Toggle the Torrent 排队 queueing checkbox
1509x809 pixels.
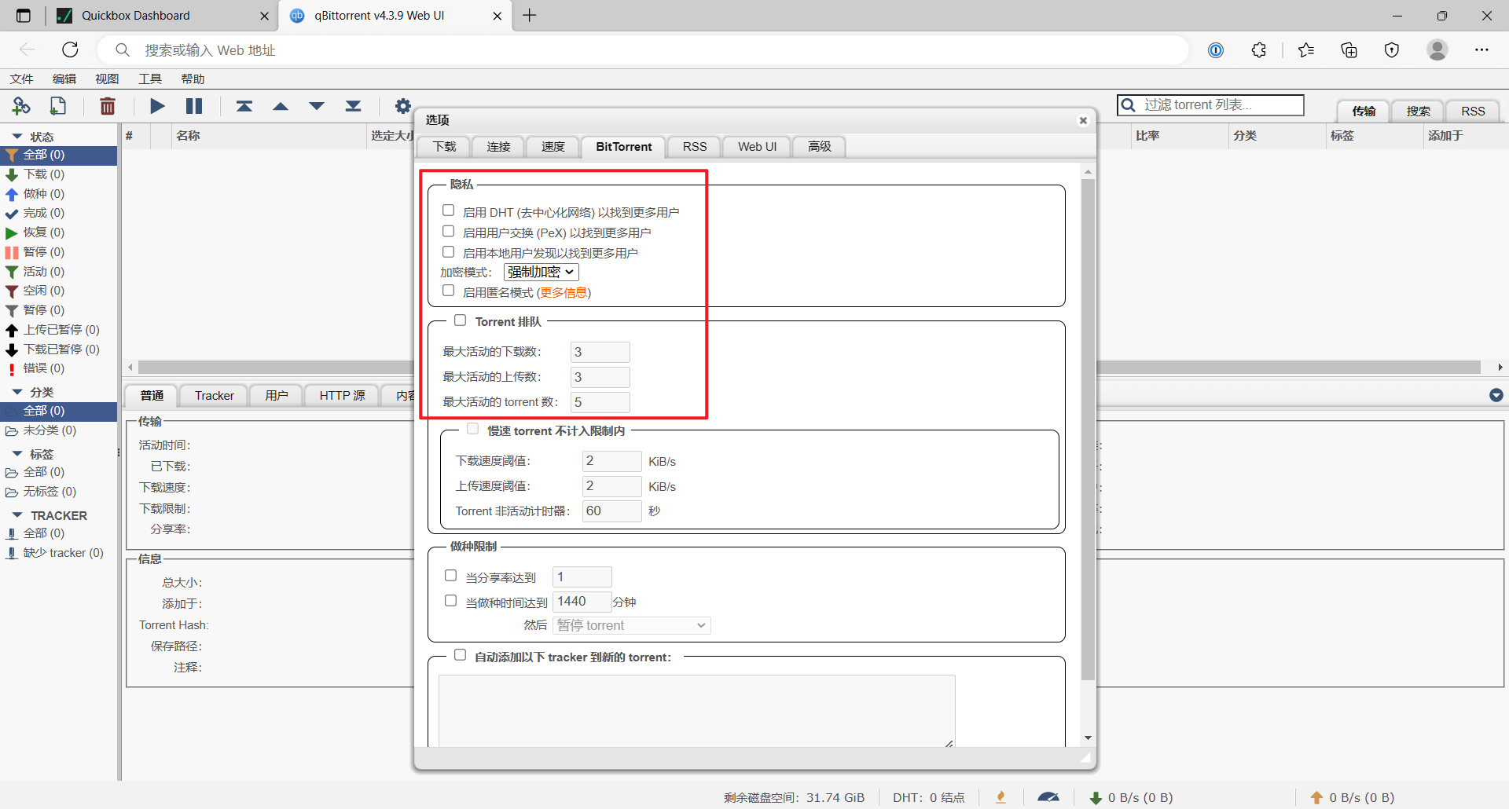(x=461, y=320)
